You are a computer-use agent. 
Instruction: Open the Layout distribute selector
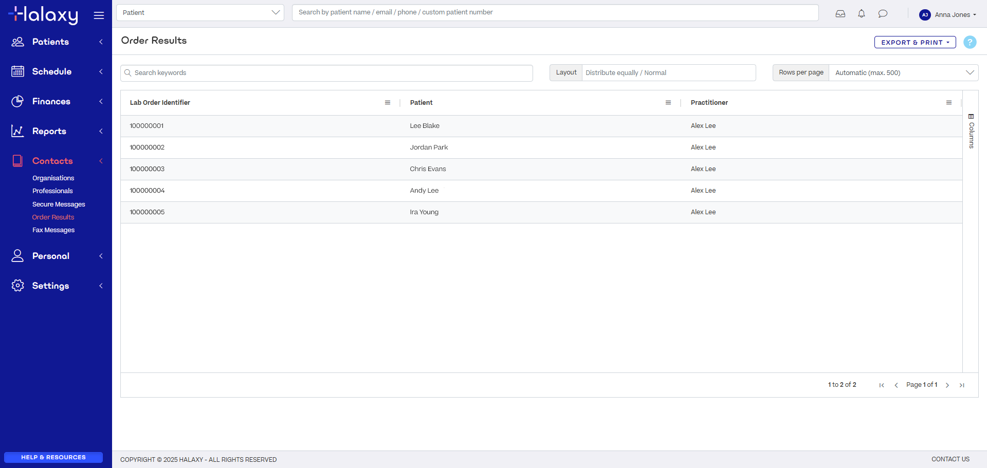click(668, 72)
